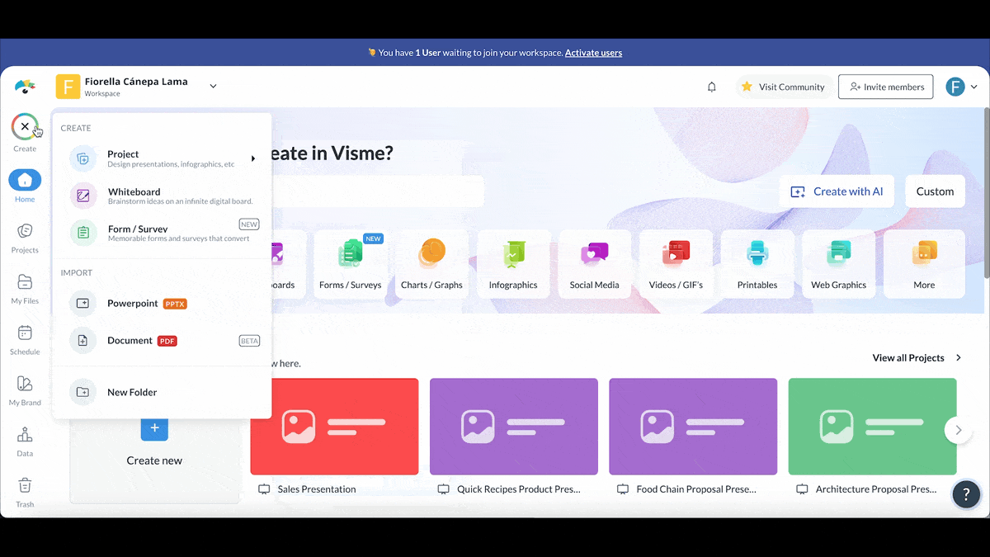Close the Create menu with the X icon

[x=25, y=127]
